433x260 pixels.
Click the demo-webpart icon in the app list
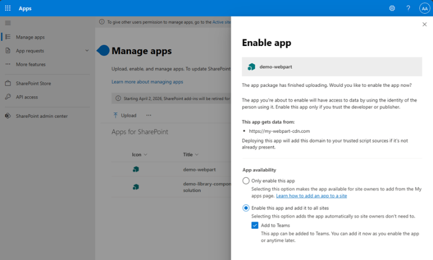click(136, 169)
